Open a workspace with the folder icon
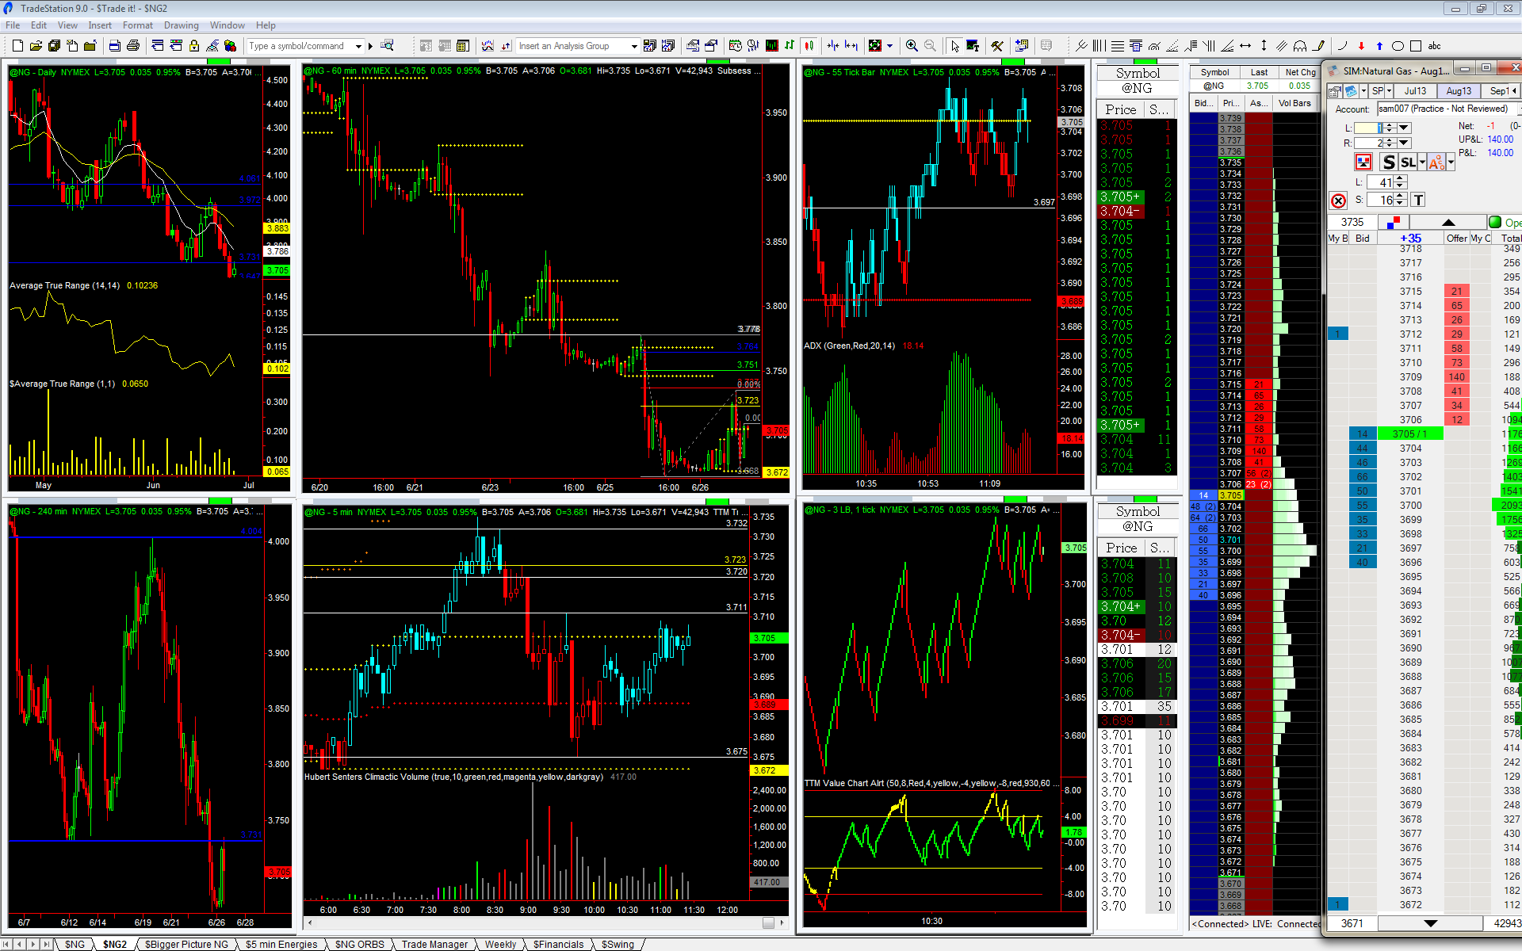 click(x=36, y=46)
